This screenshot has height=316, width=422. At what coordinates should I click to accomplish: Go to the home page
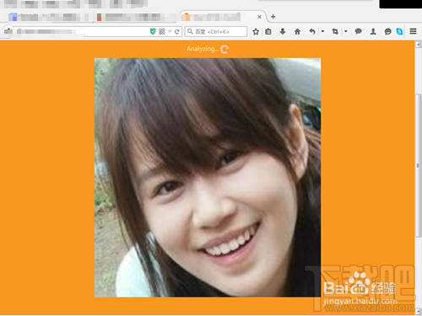297,31
